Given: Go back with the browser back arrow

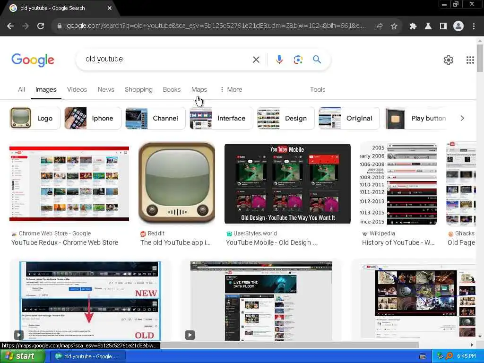Looking at the screenshot, I should [x=10, y=26].
